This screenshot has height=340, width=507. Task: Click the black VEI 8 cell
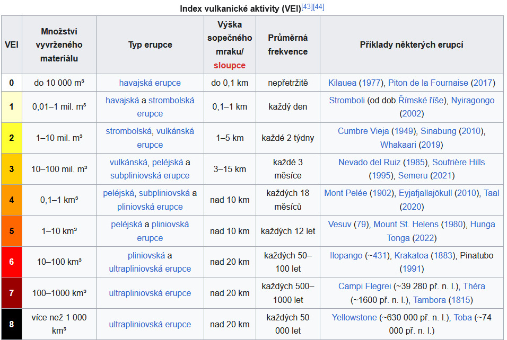click(12, 324)
